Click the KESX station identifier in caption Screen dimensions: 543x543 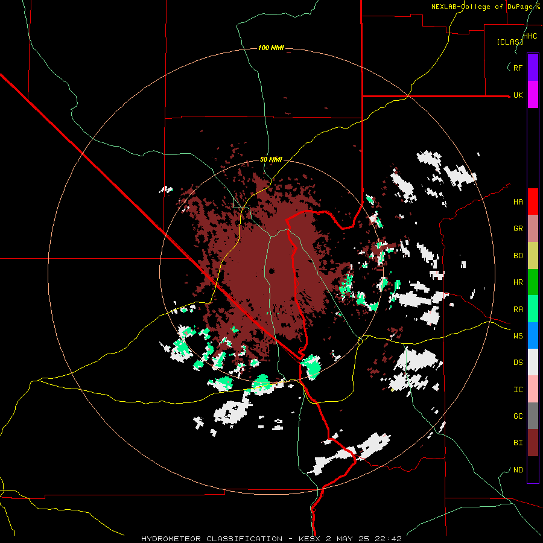click(x=310, y=539)
